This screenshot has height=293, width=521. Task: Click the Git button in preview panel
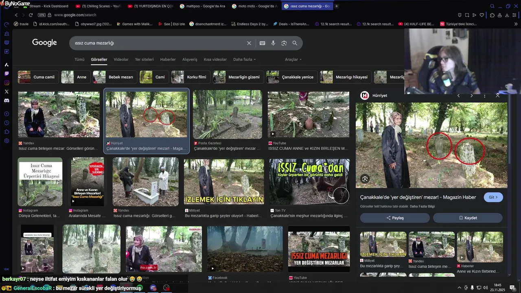(493, 197)
